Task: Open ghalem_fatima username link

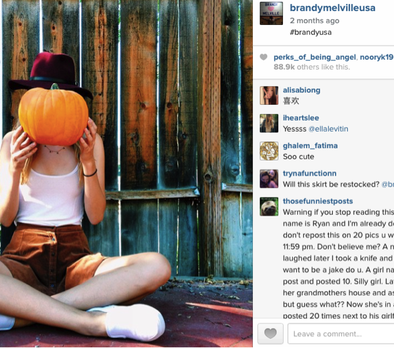Action: (x=310, y=145)
